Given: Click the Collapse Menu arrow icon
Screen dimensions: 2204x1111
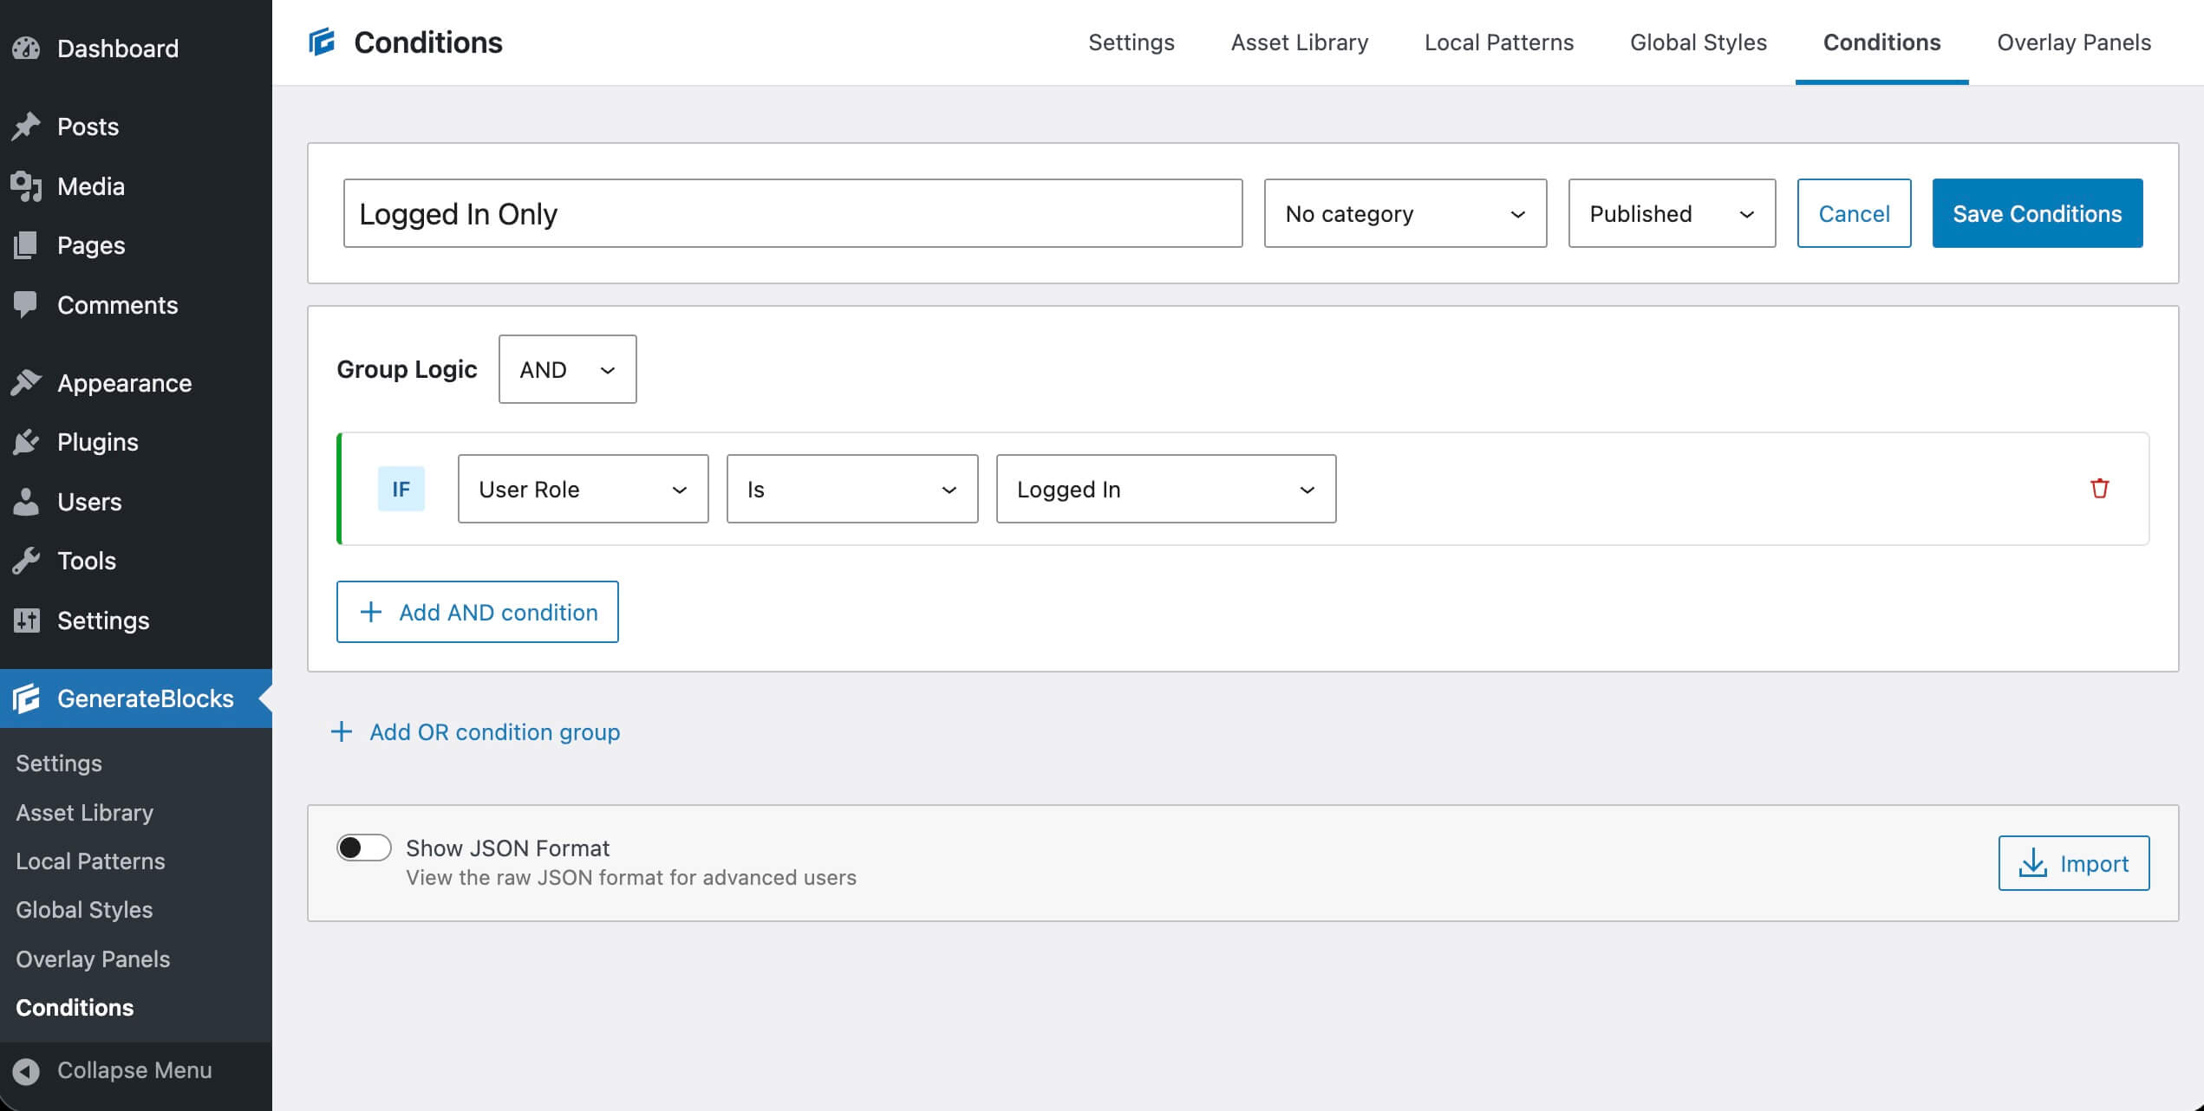Looking at the screenshot, I should 26,1071.
